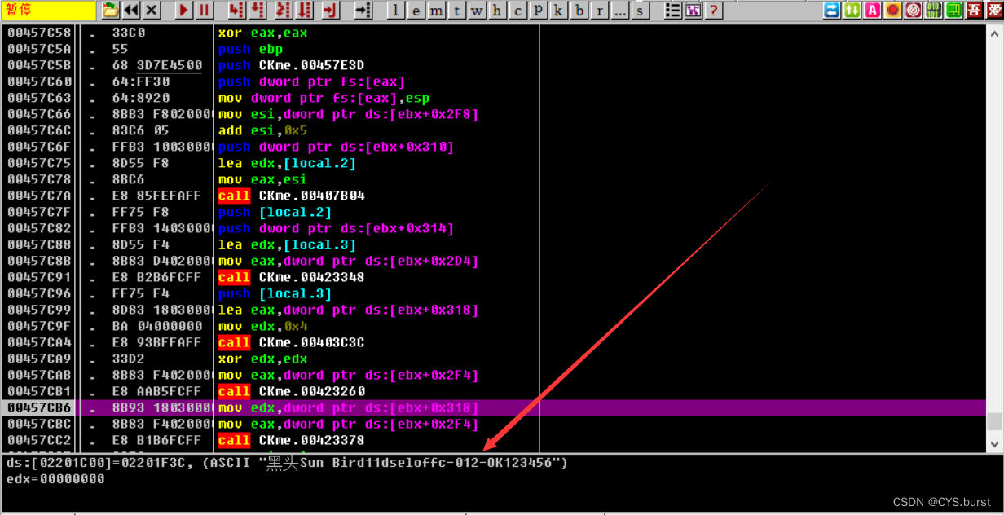The height and width of the screenshot is (515, 1004).
Task: Open the Call stack window
Action: tap(557, 11)
